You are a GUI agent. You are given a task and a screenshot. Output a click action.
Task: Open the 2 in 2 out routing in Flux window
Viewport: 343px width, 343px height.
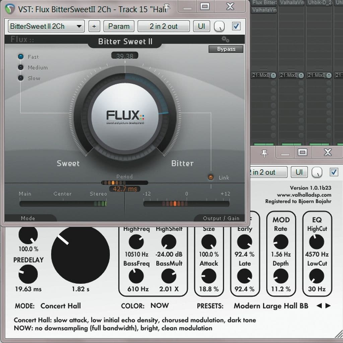point(163,26)
